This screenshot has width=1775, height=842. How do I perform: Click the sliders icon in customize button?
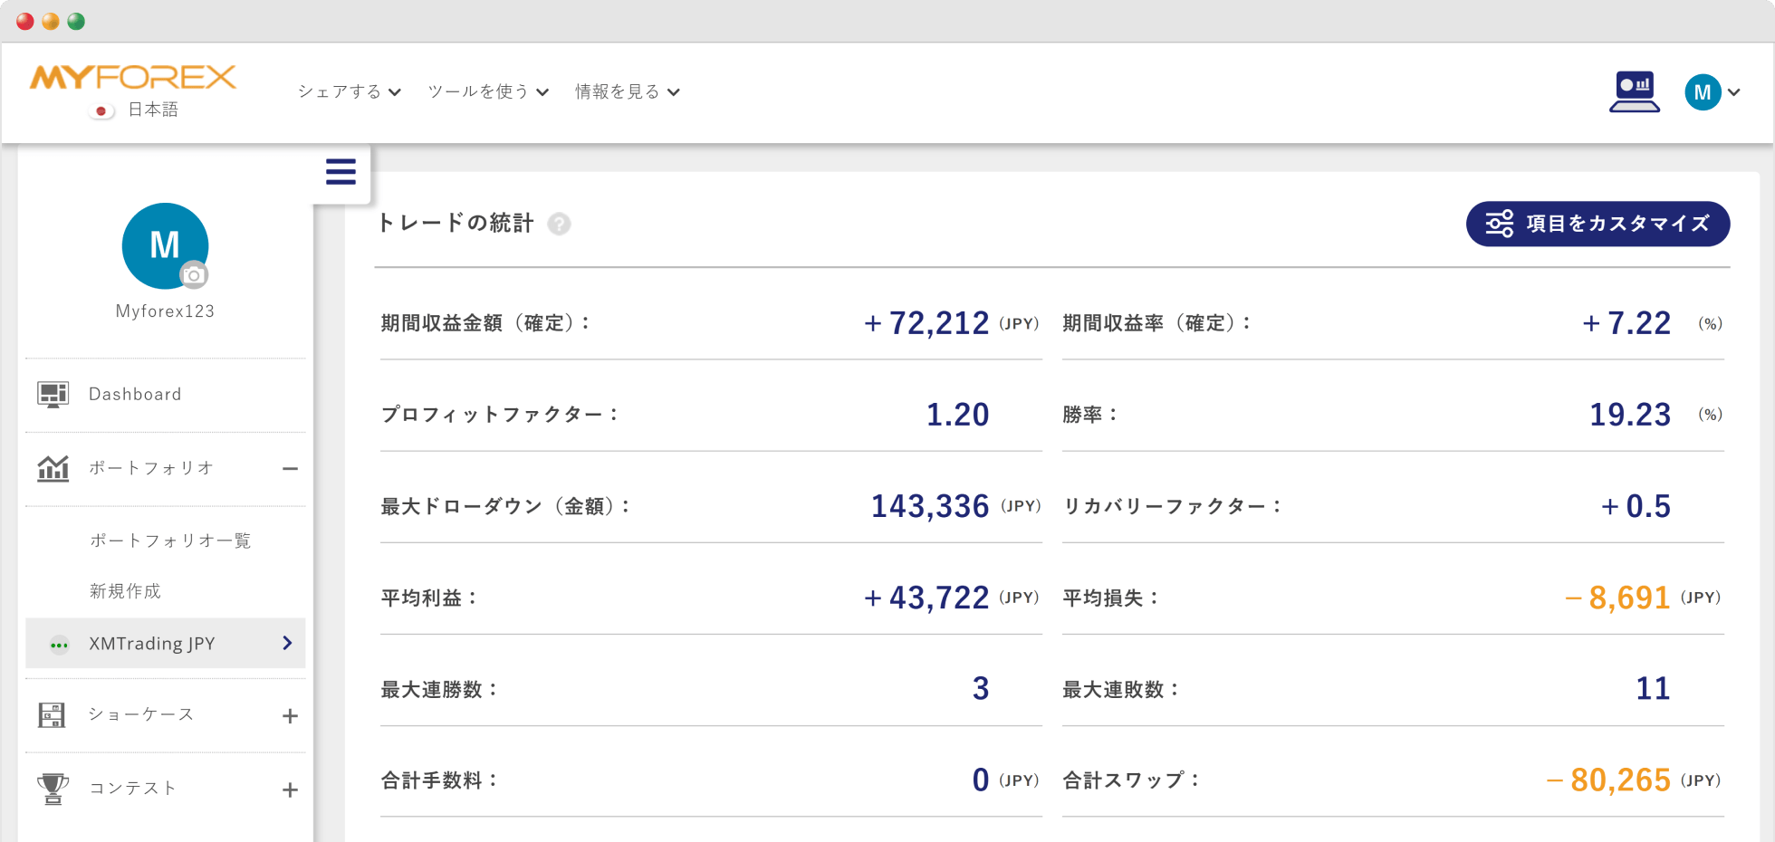1500,224
